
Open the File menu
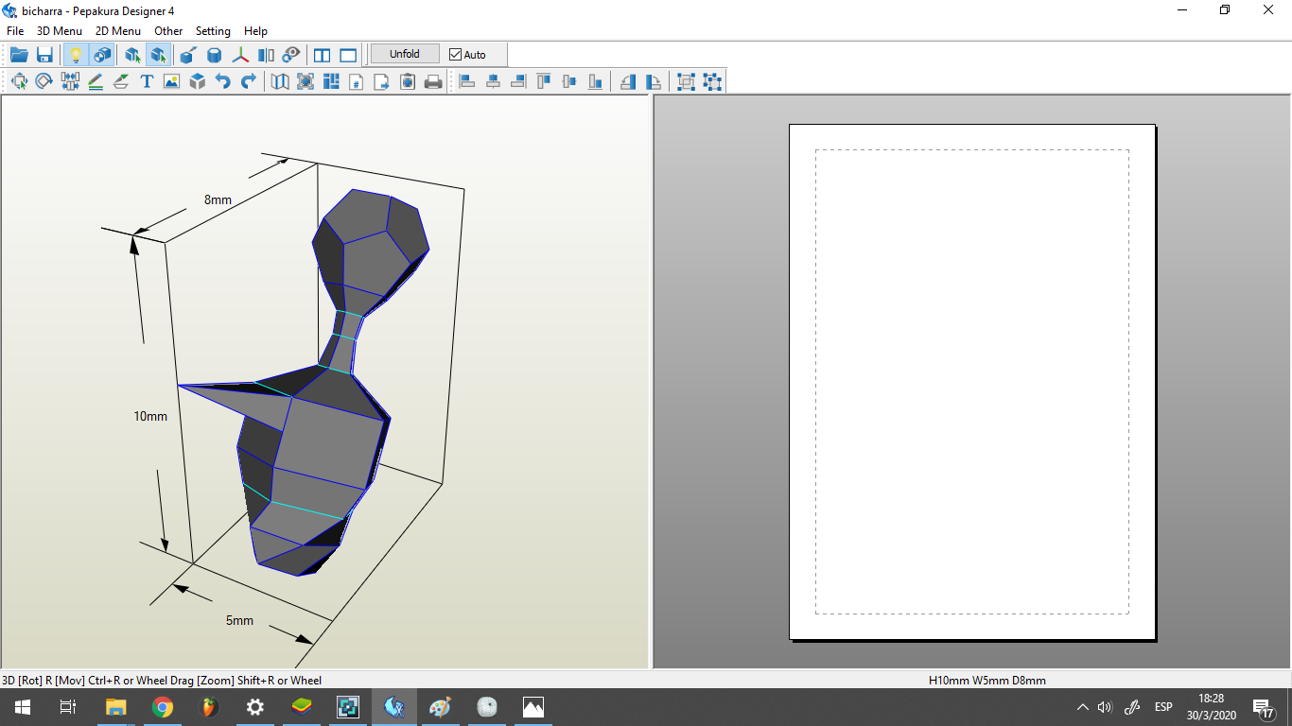[x=15, y=31]
